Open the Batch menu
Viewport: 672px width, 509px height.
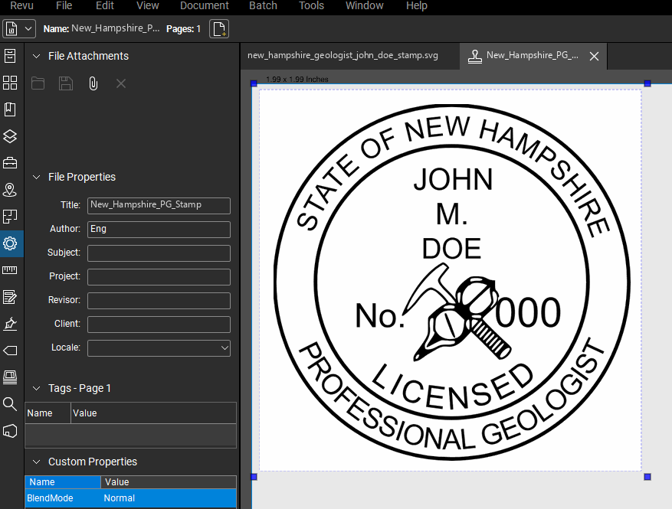263,5
